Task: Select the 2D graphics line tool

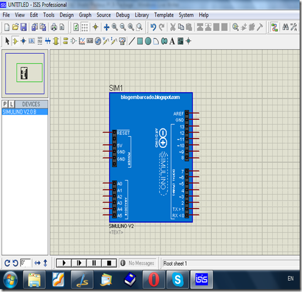Action: point(132,41)
